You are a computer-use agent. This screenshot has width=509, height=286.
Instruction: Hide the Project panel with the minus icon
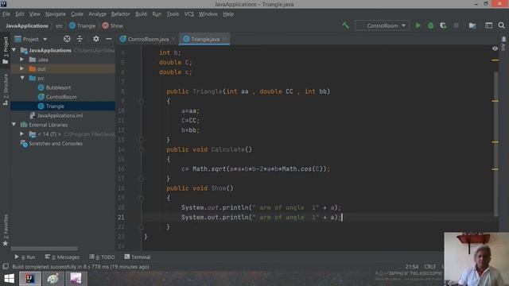pyautogui.click(x=109, y=39)
